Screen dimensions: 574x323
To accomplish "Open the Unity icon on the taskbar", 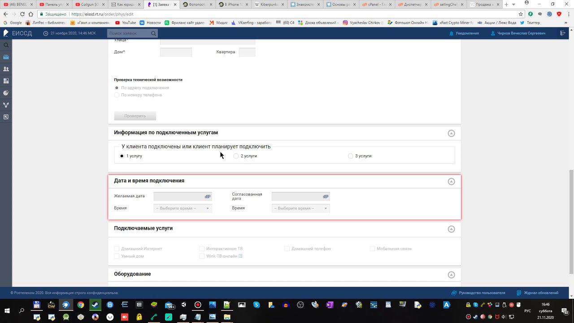I will tap(183, 305).
